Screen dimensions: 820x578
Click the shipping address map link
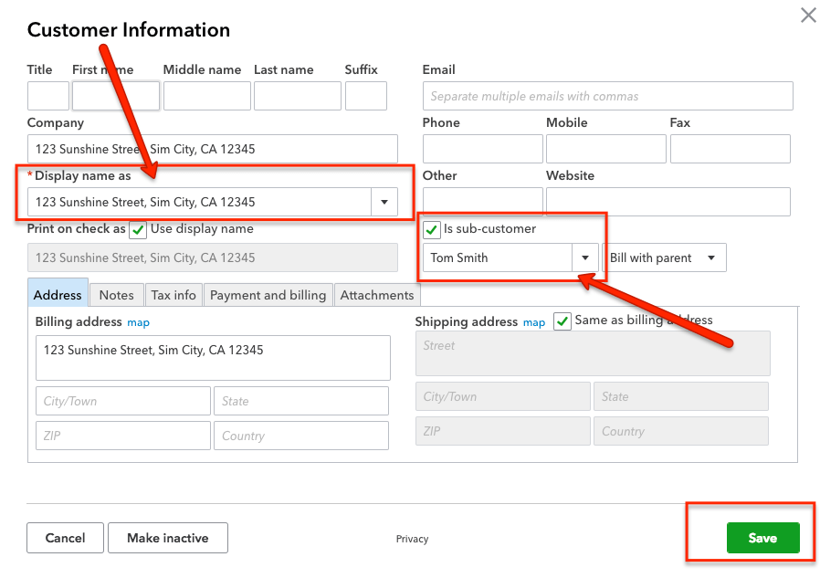[x=534, y=321]
